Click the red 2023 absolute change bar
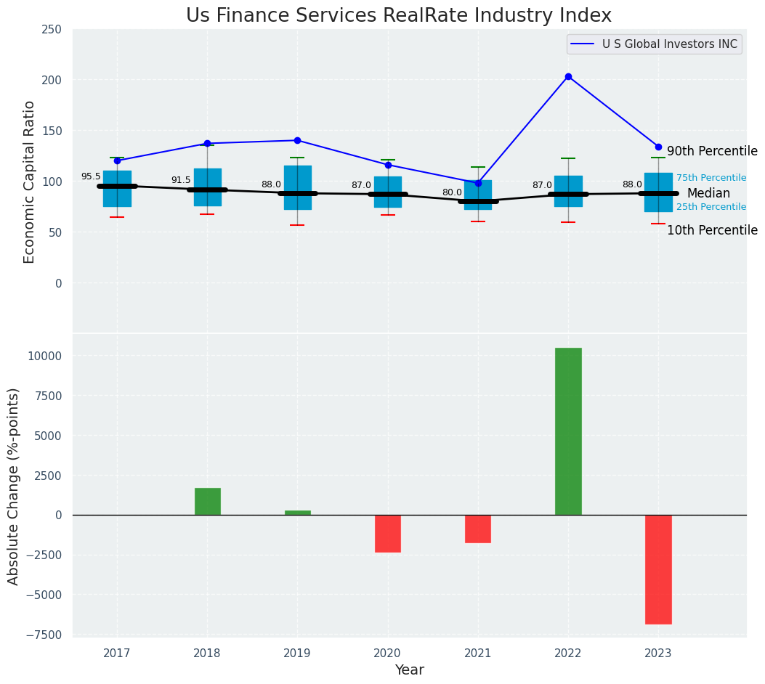This screenshot has height=684, width=765. 658,569
